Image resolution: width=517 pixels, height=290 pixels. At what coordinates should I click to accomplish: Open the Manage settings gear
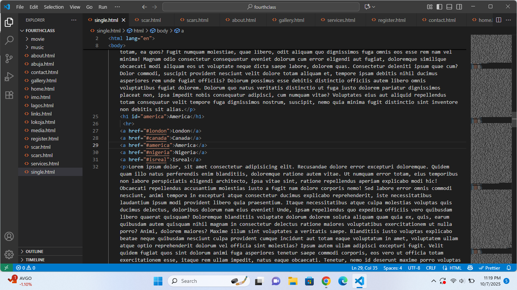pyautogui.click(x=9, y=255)
